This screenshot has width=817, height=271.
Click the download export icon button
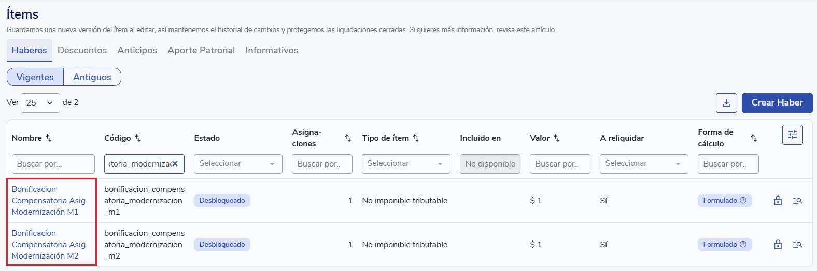[x=726, y=103]
